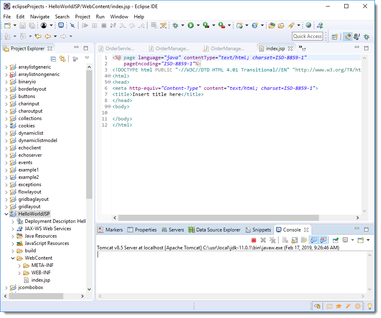Switch to the Java EE perspective icon
The width and height of the screenshot is (381, 318).
pyautogui.click(x=348, y=37)
